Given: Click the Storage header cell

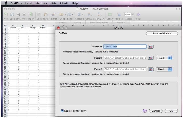Looking at the screenshot, I should pos(33,28).
